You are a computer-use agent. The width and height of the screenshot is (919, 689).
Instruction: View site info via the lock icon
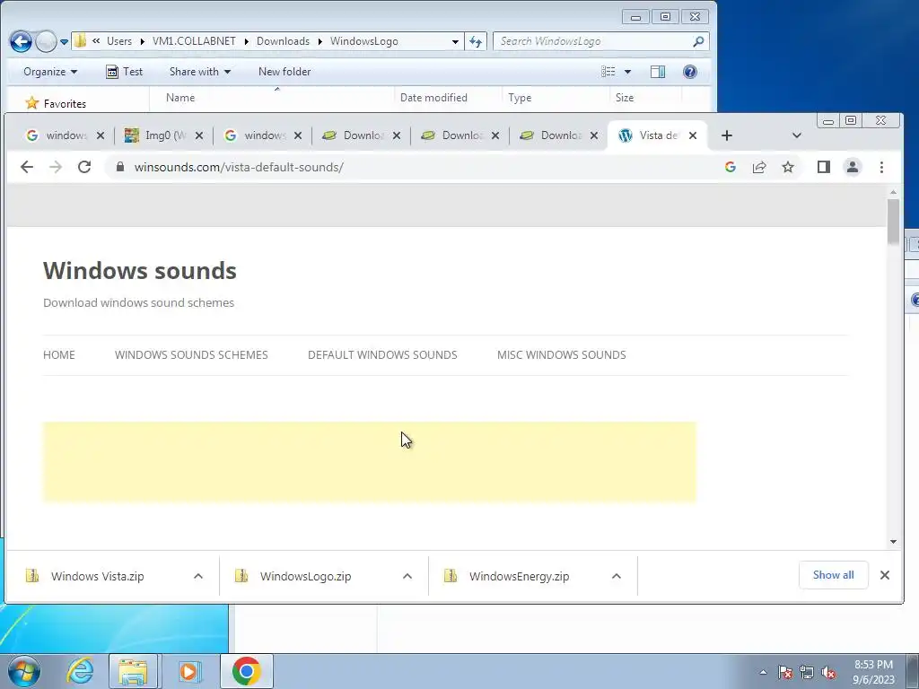(x=120, y=167)
